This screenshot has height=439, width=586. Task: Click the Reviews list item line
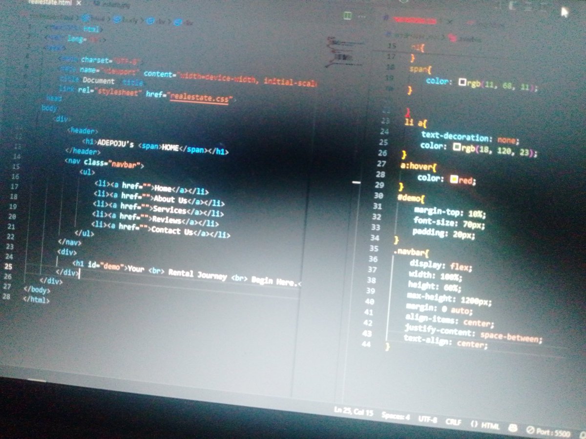tap(155, 219)
